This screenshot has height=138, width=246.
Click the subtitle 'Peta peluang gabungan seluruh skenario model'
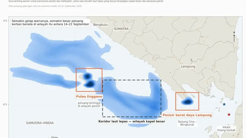pos(45,6)
